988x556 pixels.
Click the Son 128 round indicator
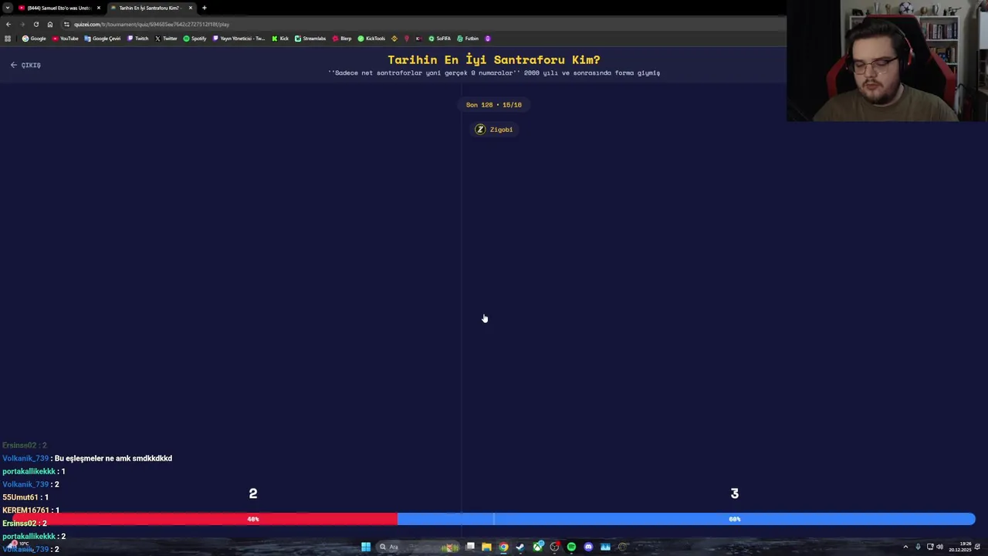tap(494, 105)
